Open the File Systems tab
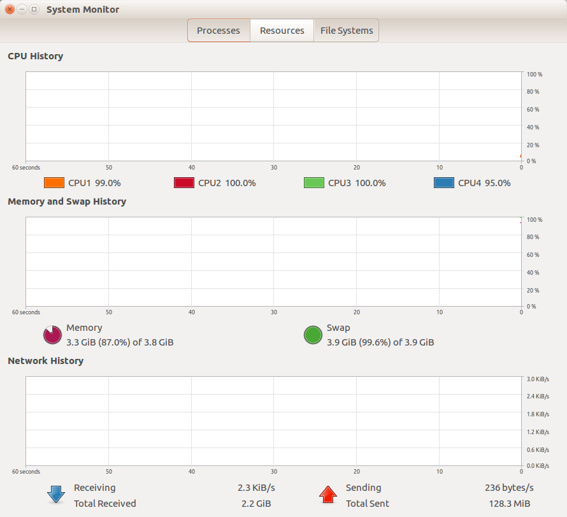Screen dimensions: 567x517 (x=347, y=31)
